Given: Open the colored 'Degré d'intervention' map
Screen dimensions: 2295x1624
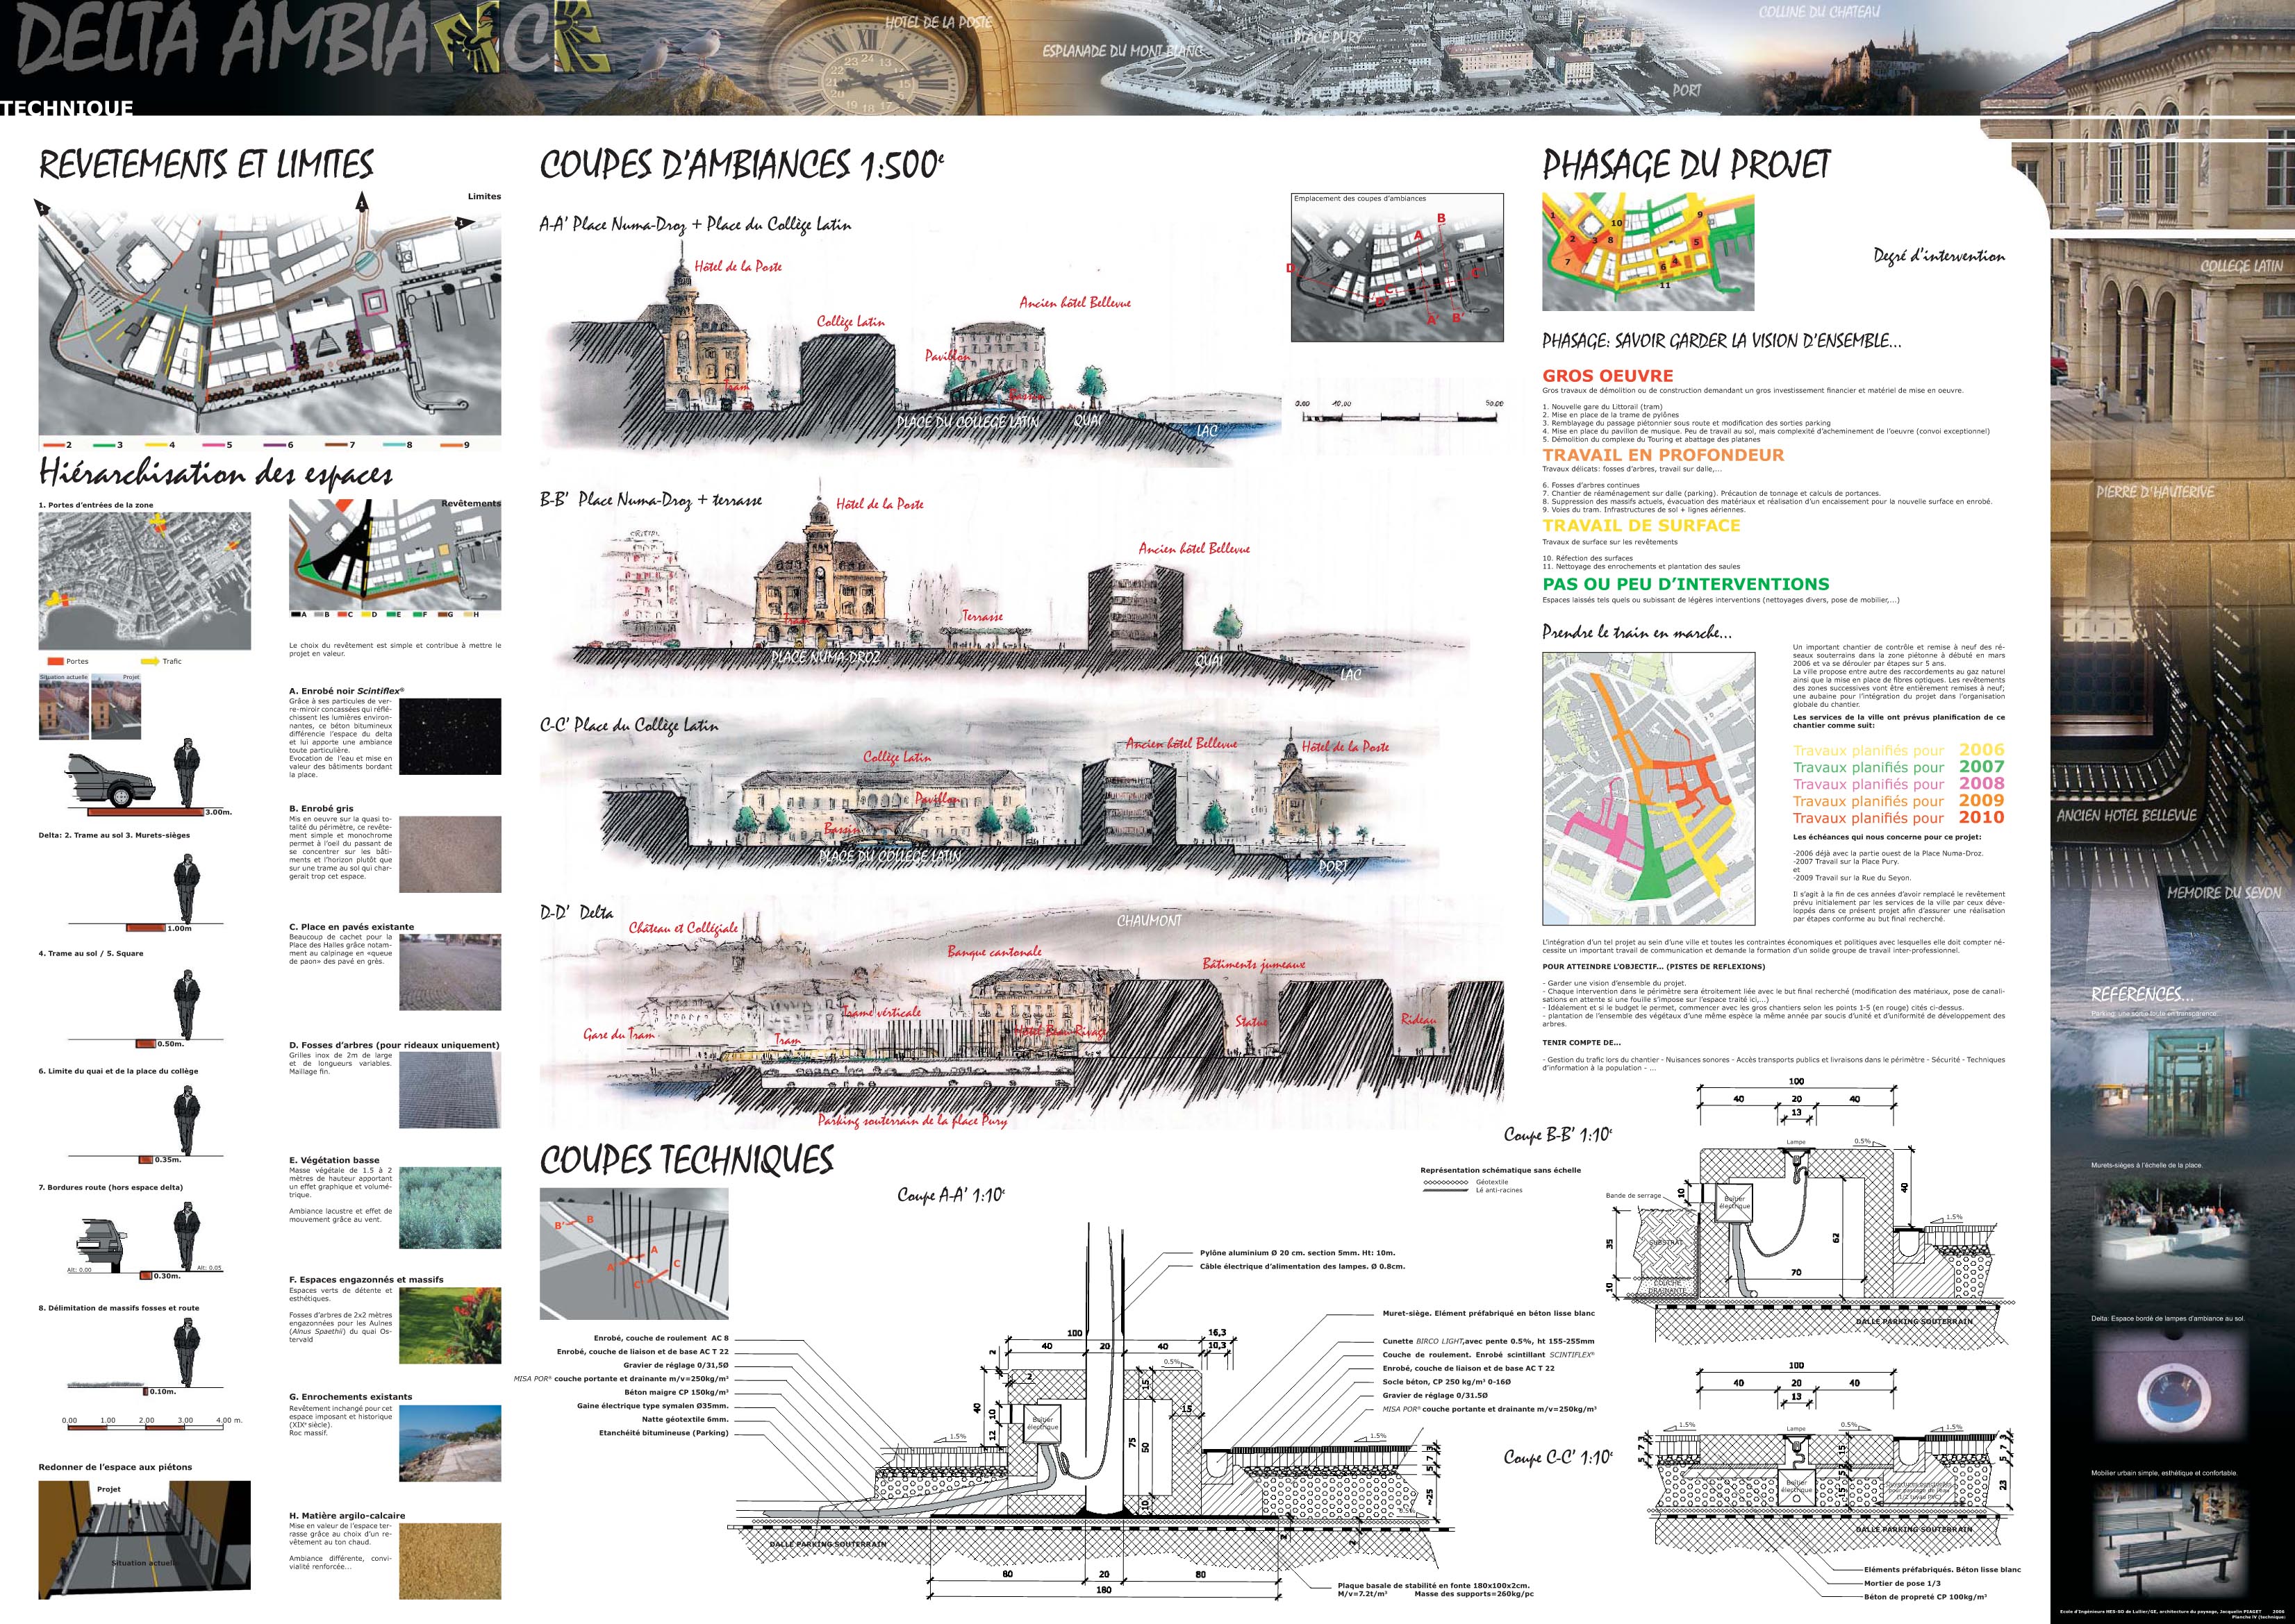Looking at the screenshot, I should pyautogui.click(x=1648, y=251).
